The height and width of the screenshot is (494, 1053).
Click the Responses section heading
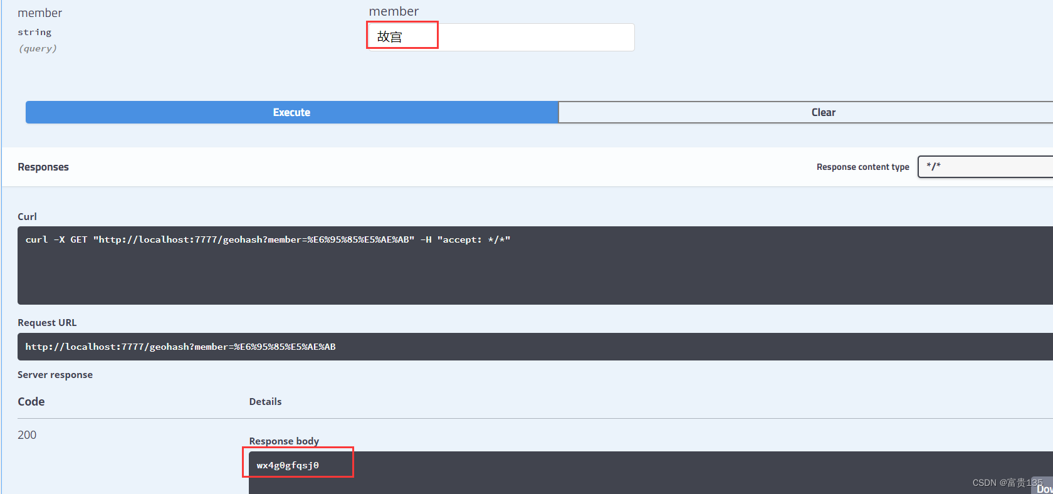tap(43, 167)
